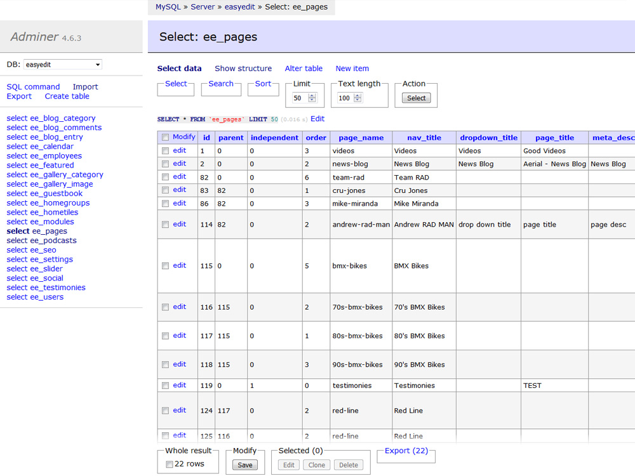Viewport: 635px width, 476px height.
Task: Expand the Search filter fieldset
Action: click(220, 84)
